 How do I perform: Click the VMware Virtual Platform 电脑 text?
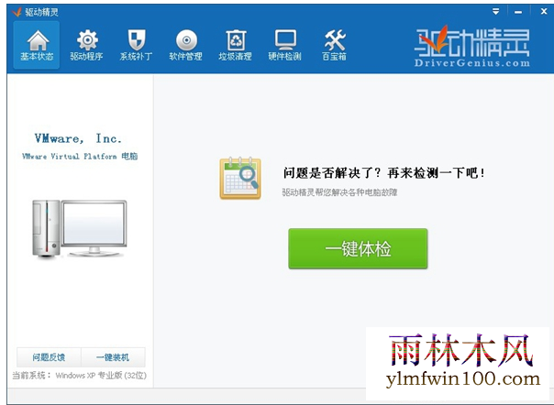tap(80, 156)
